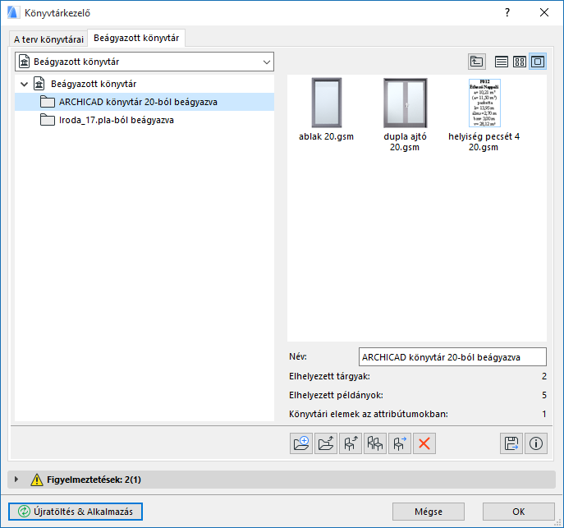Switch to list view icon

pyautogui.click(x=501, y=62)
